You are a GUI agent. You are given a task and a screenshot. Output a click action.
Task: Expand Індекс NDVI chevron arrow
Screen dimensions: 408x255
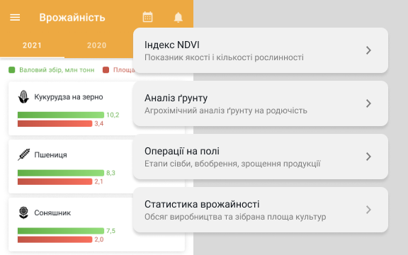[x=368, y=50]
